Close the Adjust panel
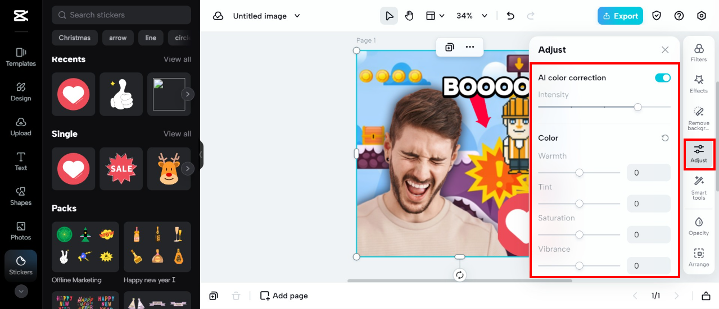The height and width of the screenshot is (309, 719). click(665, 50)
